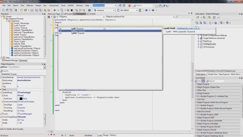Click the green Run button in toolbar
Image resolution: width=243 pixels, height=137 pixels.
(x=55, y=10)
